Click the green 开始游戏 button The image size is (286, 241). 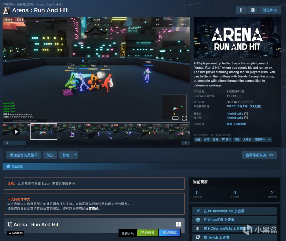point(148,233)
